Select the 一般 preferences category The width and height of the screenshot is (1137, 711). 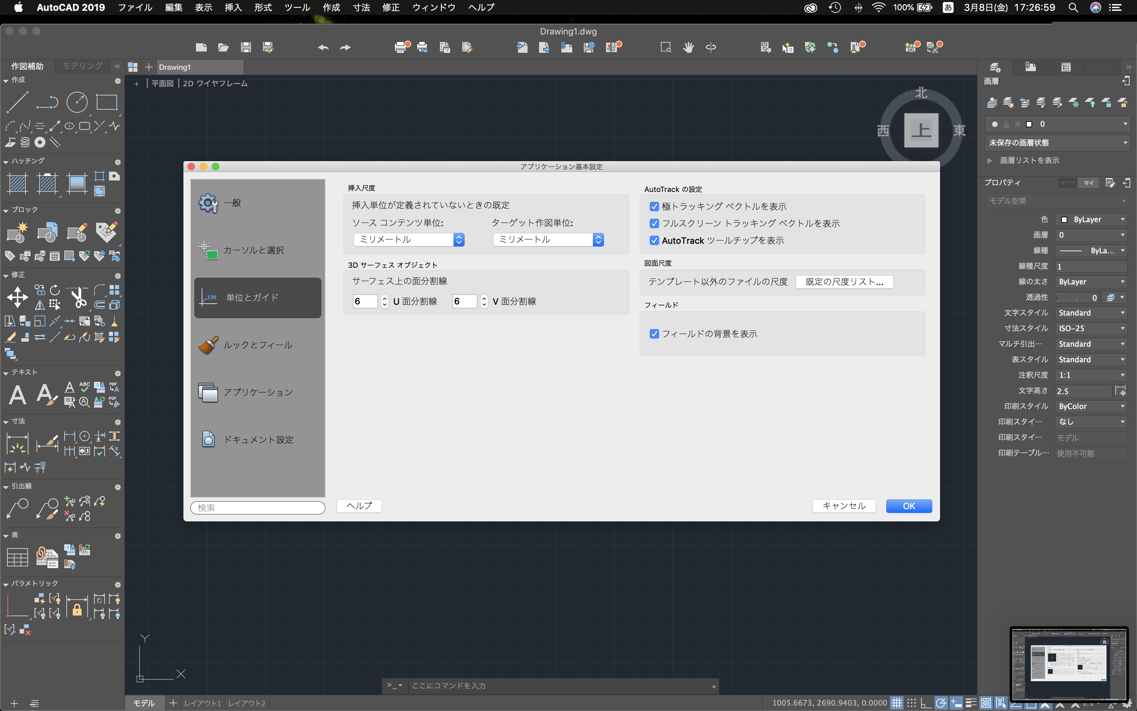258,203
